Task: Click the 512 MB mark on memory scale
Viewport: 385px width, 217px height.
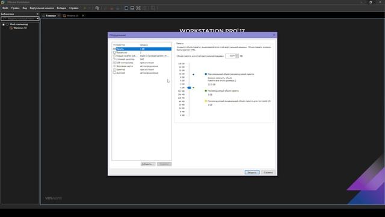Action: [181, 91]
